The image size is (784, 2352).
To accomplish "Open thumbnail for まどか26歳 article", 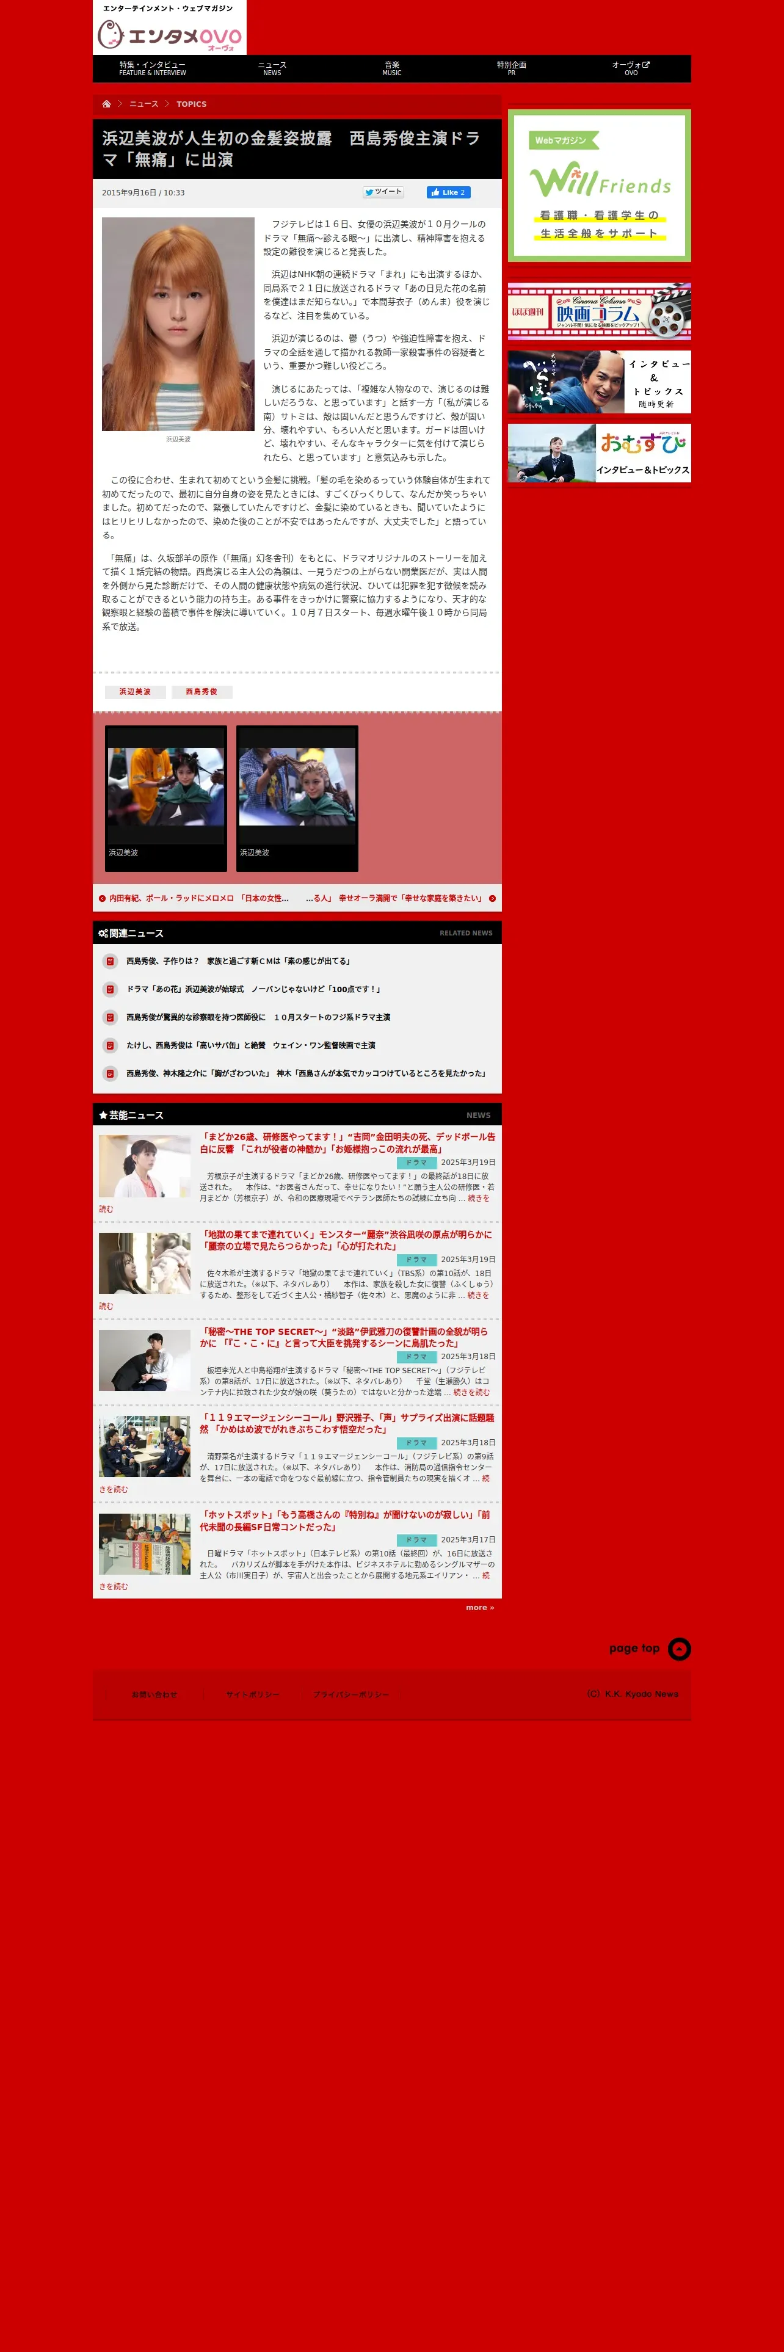I will point(144,1167).
